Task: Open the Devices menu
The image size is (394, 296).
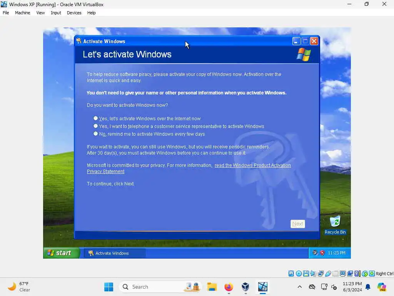Action: tap(74, 13)
